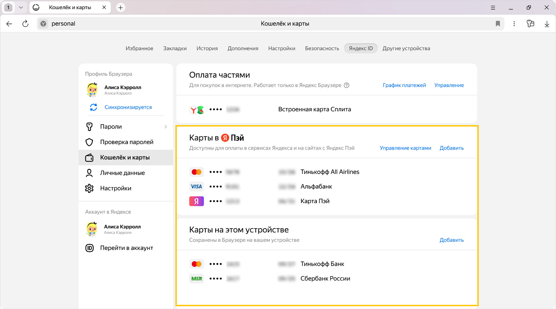Open the hamburger menu in title bar

tap(493, 8)
